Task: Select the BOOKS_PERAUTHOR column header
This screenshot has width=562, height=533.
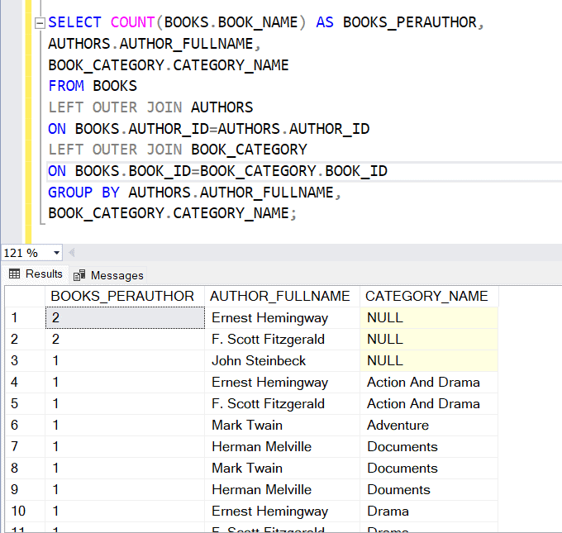Action: pyautogui.click(x=125, y=296)
